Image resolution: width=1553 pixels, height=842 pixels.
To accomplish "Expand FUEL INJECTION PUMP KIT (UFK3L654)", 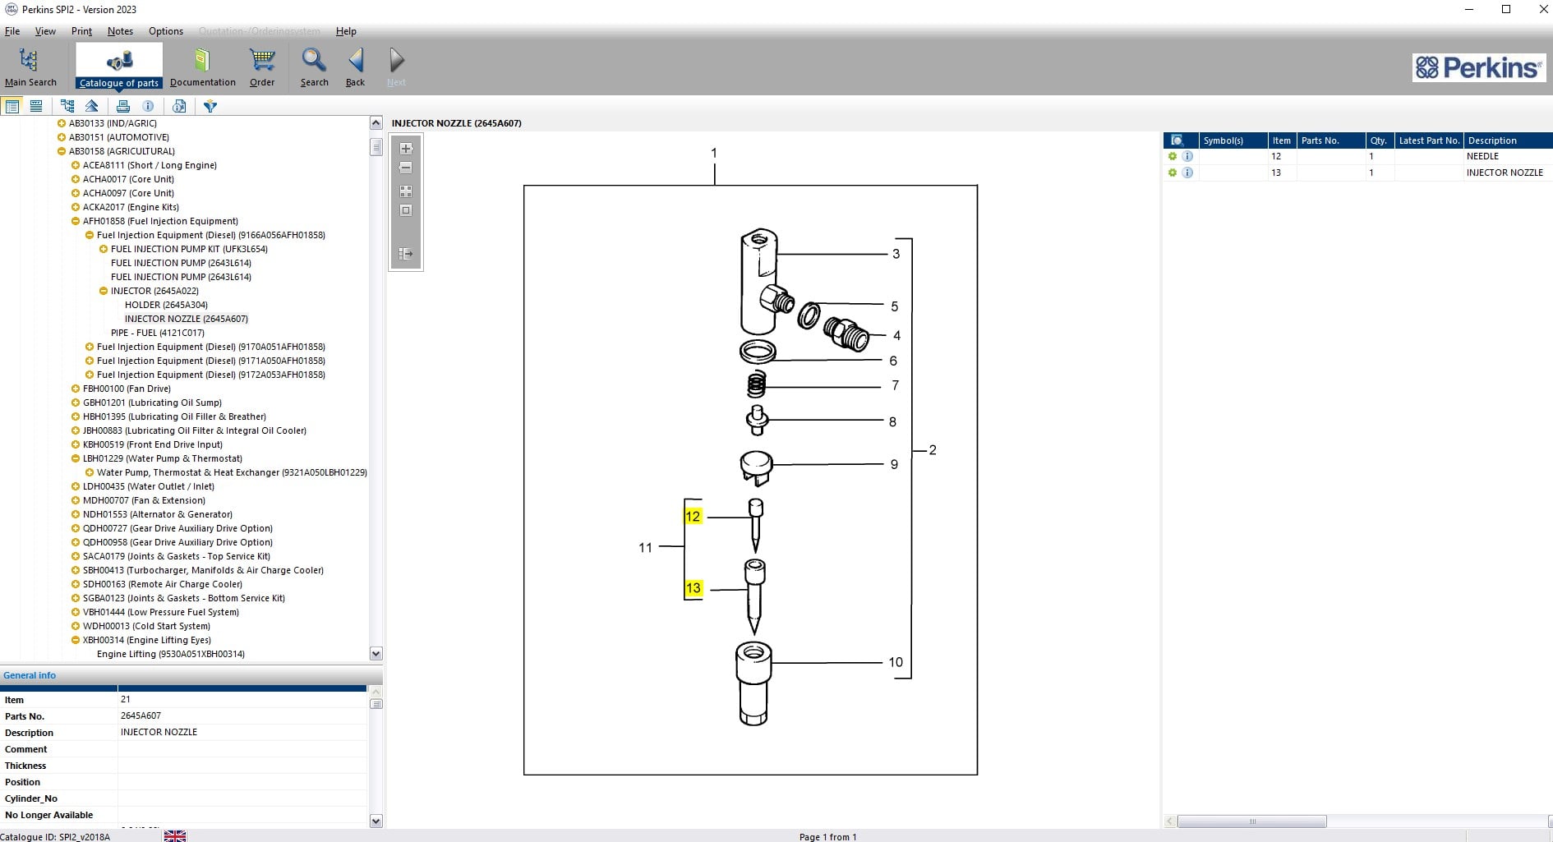I will tap(104, 249).
